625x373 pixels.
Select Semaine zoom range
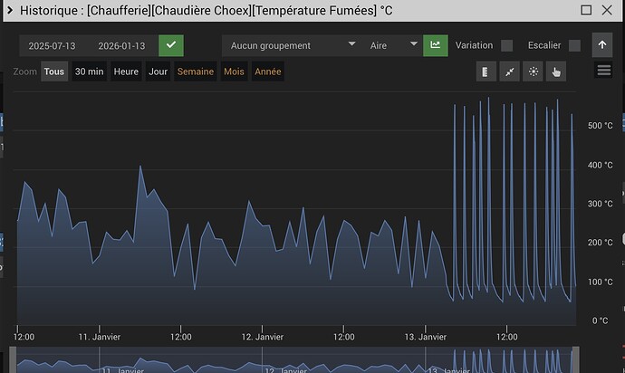pos(196,72)
